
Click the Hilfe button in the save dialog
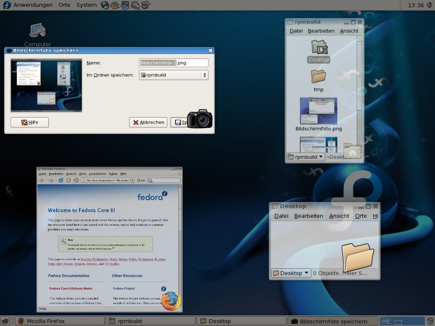(30, 122)
